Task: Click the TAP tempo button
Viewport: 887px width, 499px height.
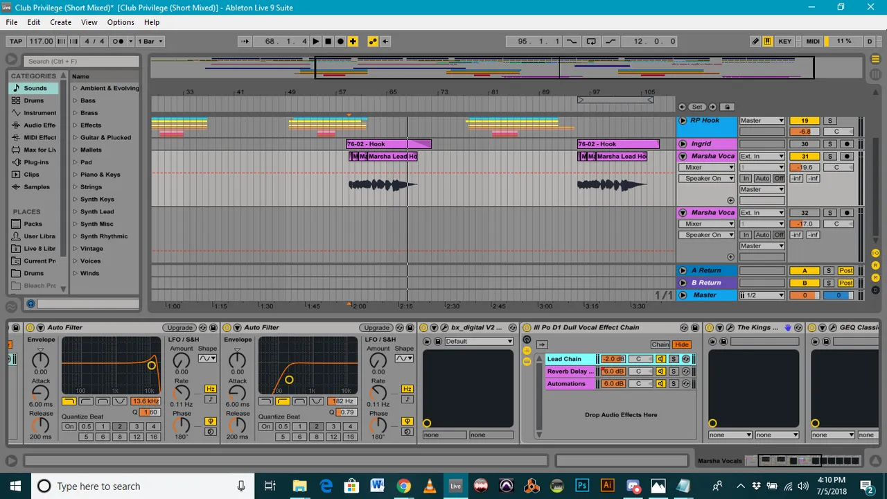Action: (16, 42)
